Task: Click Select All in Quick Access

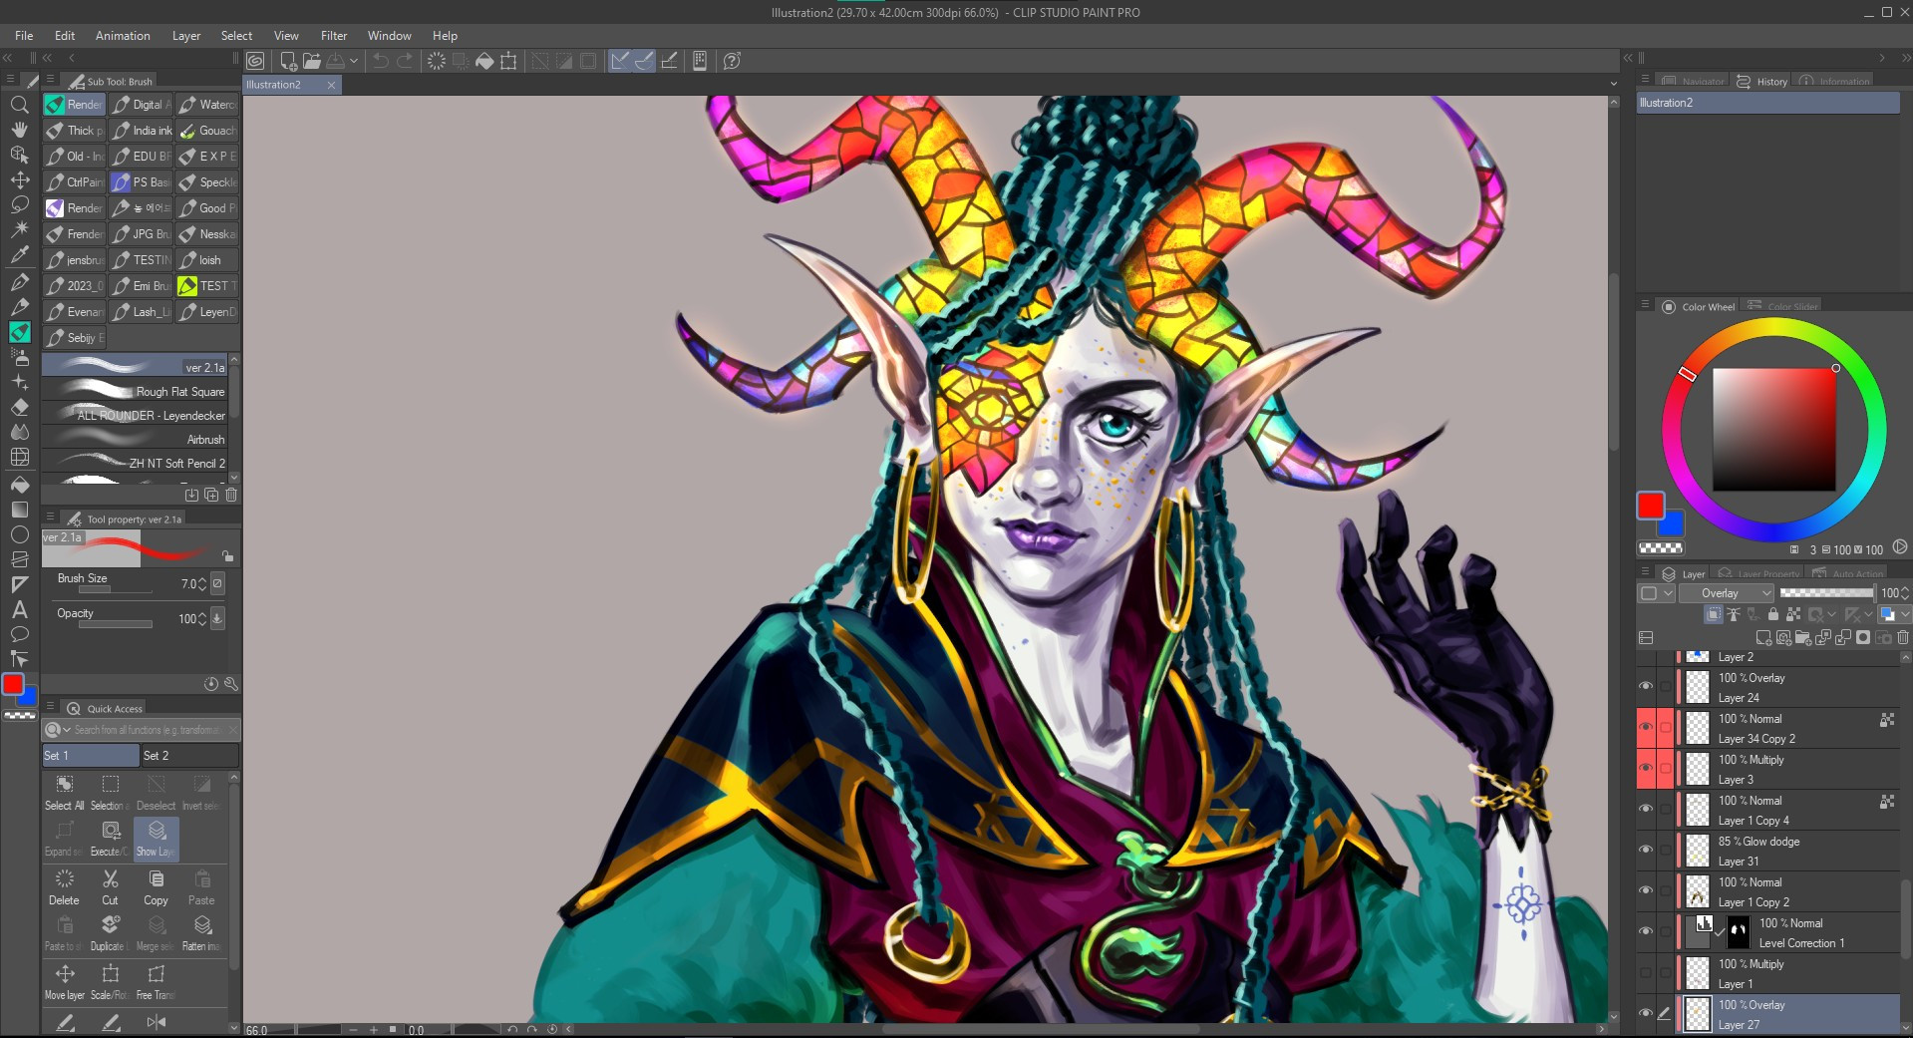Action: tap(65, 793)
